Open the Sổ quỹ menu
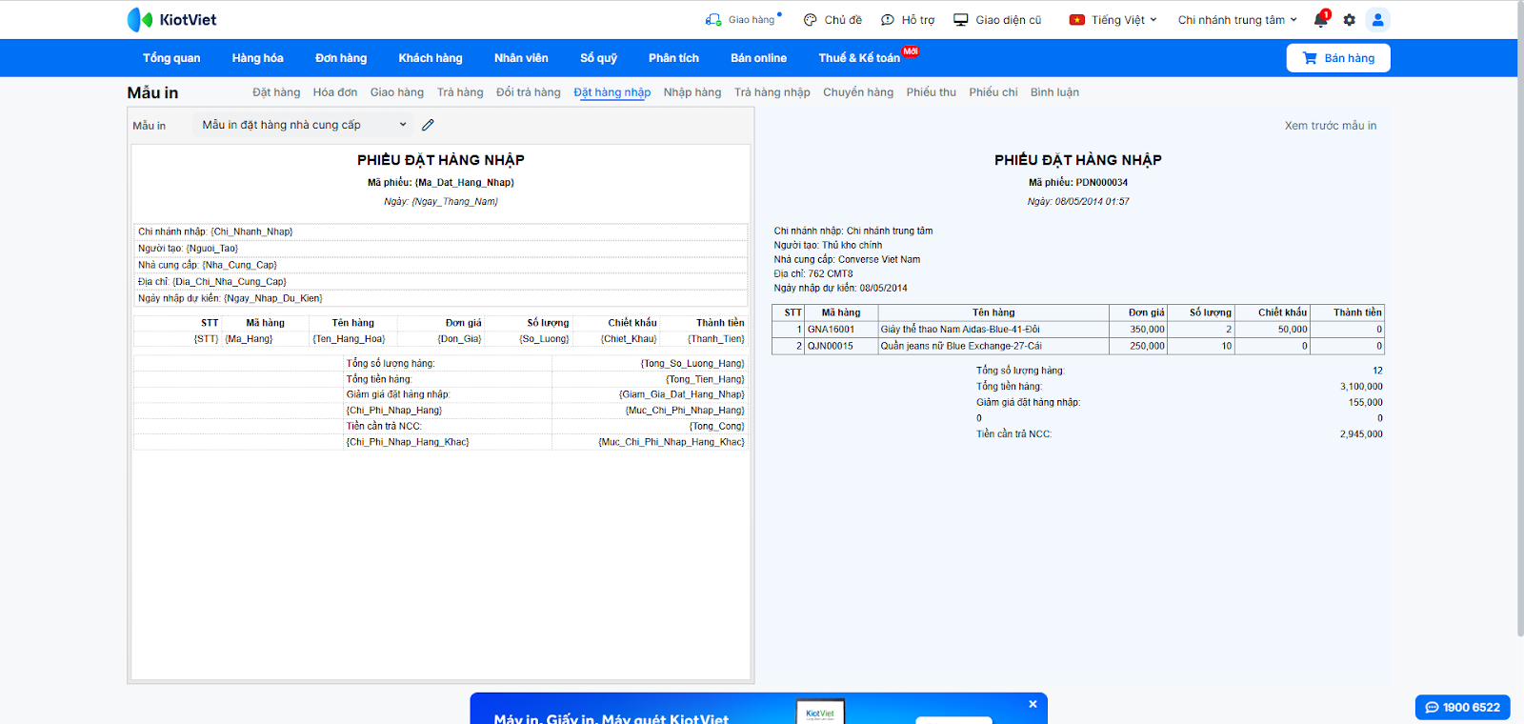The height and width of the screenshot is (724, 1524). (x=598, y=58)
